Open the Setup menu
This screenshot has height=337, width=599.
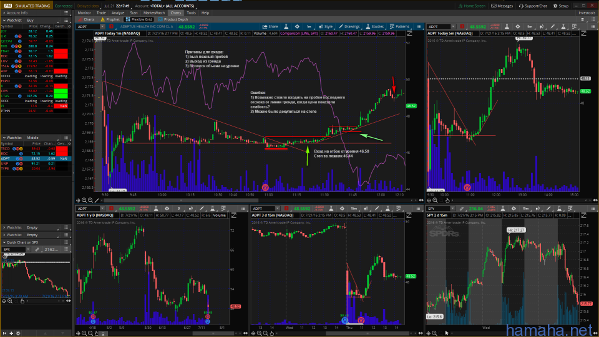[561, 6]
